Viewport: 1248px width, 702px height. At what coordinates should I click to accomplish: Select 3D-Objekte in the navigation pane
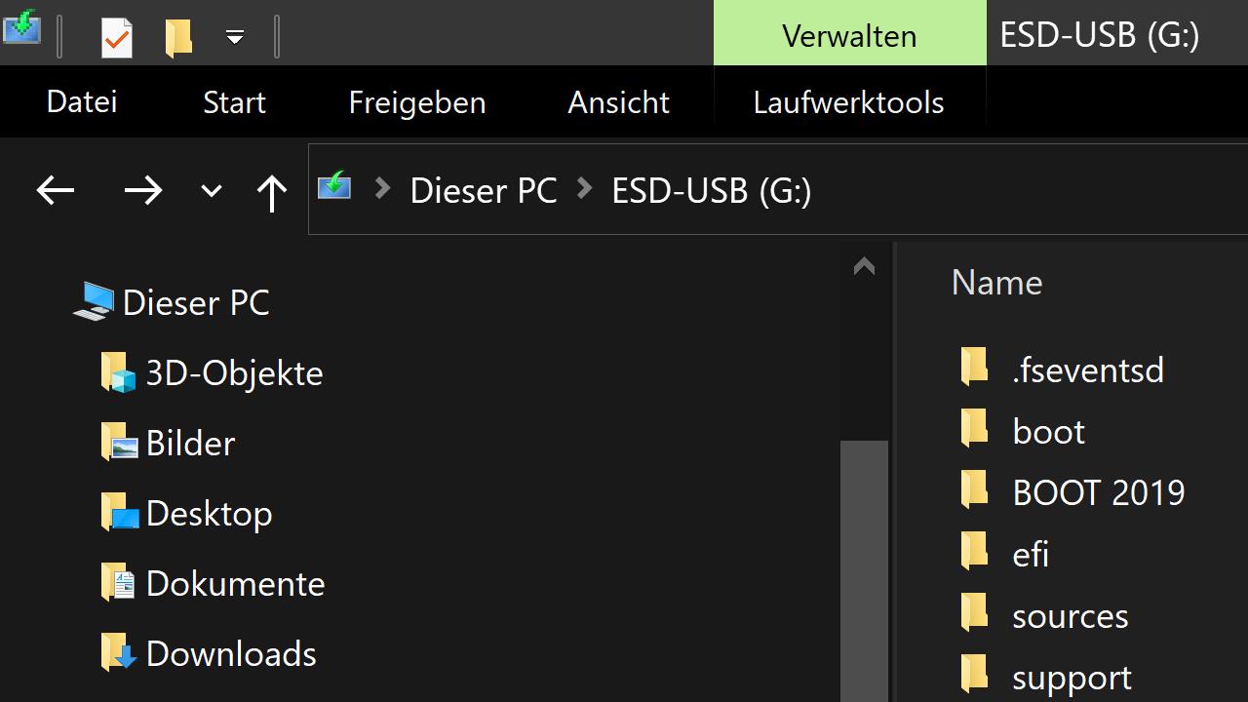[234, 373]
